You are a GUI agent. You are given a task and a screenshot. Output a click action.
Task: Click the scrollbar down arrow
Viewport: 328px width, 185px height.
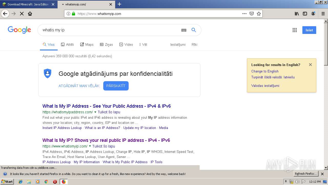326,168
